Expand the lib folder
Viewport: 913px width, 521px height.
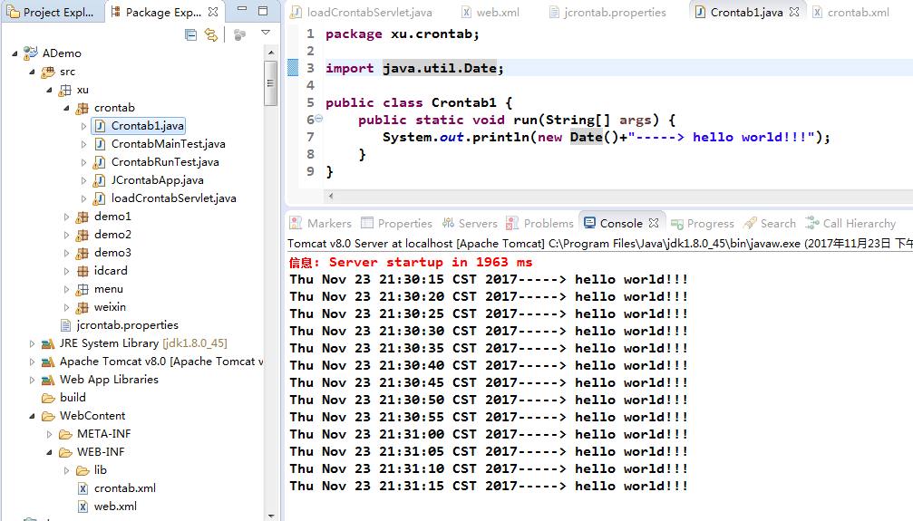(x=66, y=470)
